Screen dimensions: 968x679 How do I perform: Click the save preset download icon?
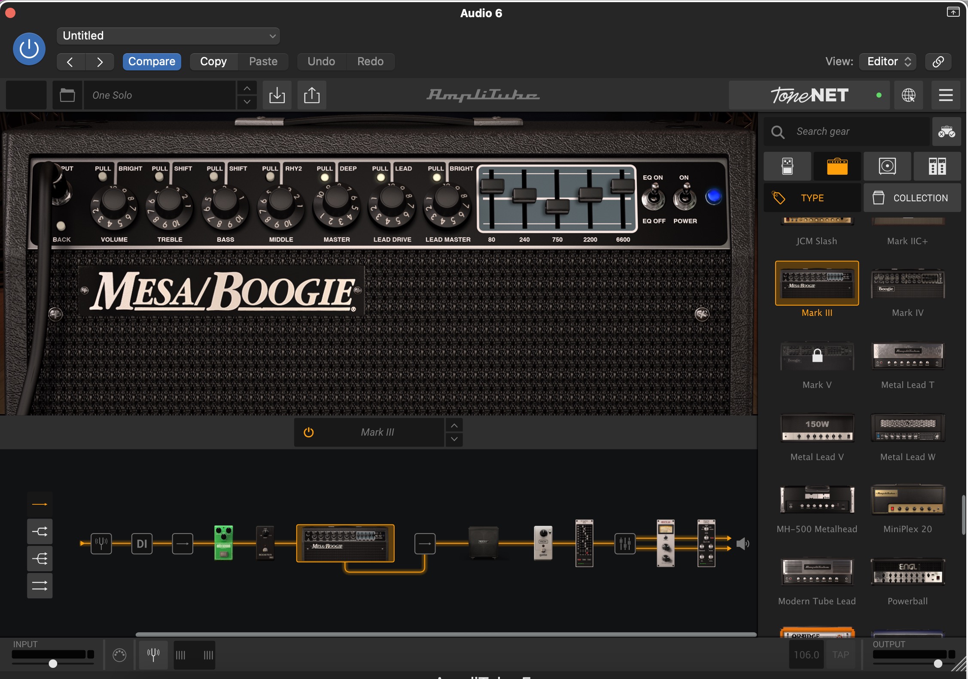(x=277, y=95)
